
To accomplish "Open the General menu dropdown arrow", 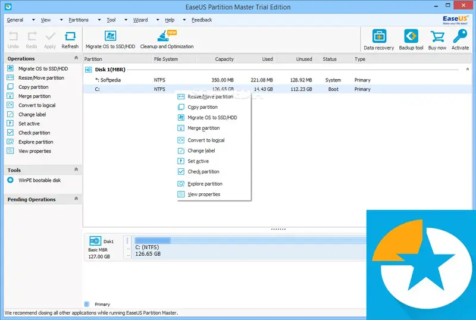I will coord(33,20).
